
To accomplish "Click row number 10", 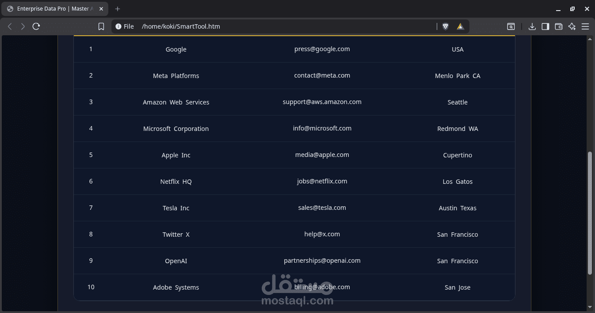I will click(91, 287).
